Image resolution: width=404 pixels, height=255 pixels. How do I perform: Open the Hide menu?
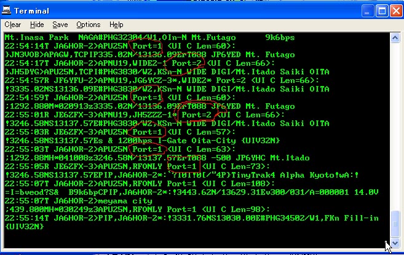click(37, 25)
